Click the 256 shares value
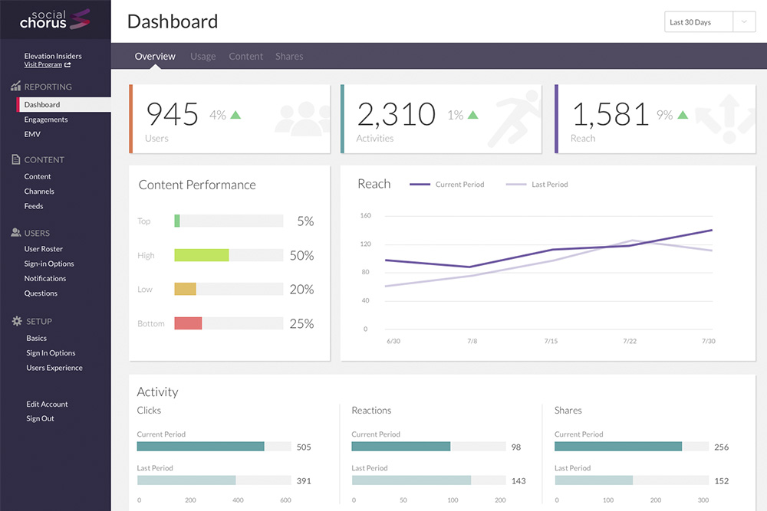 click(722, 447)
